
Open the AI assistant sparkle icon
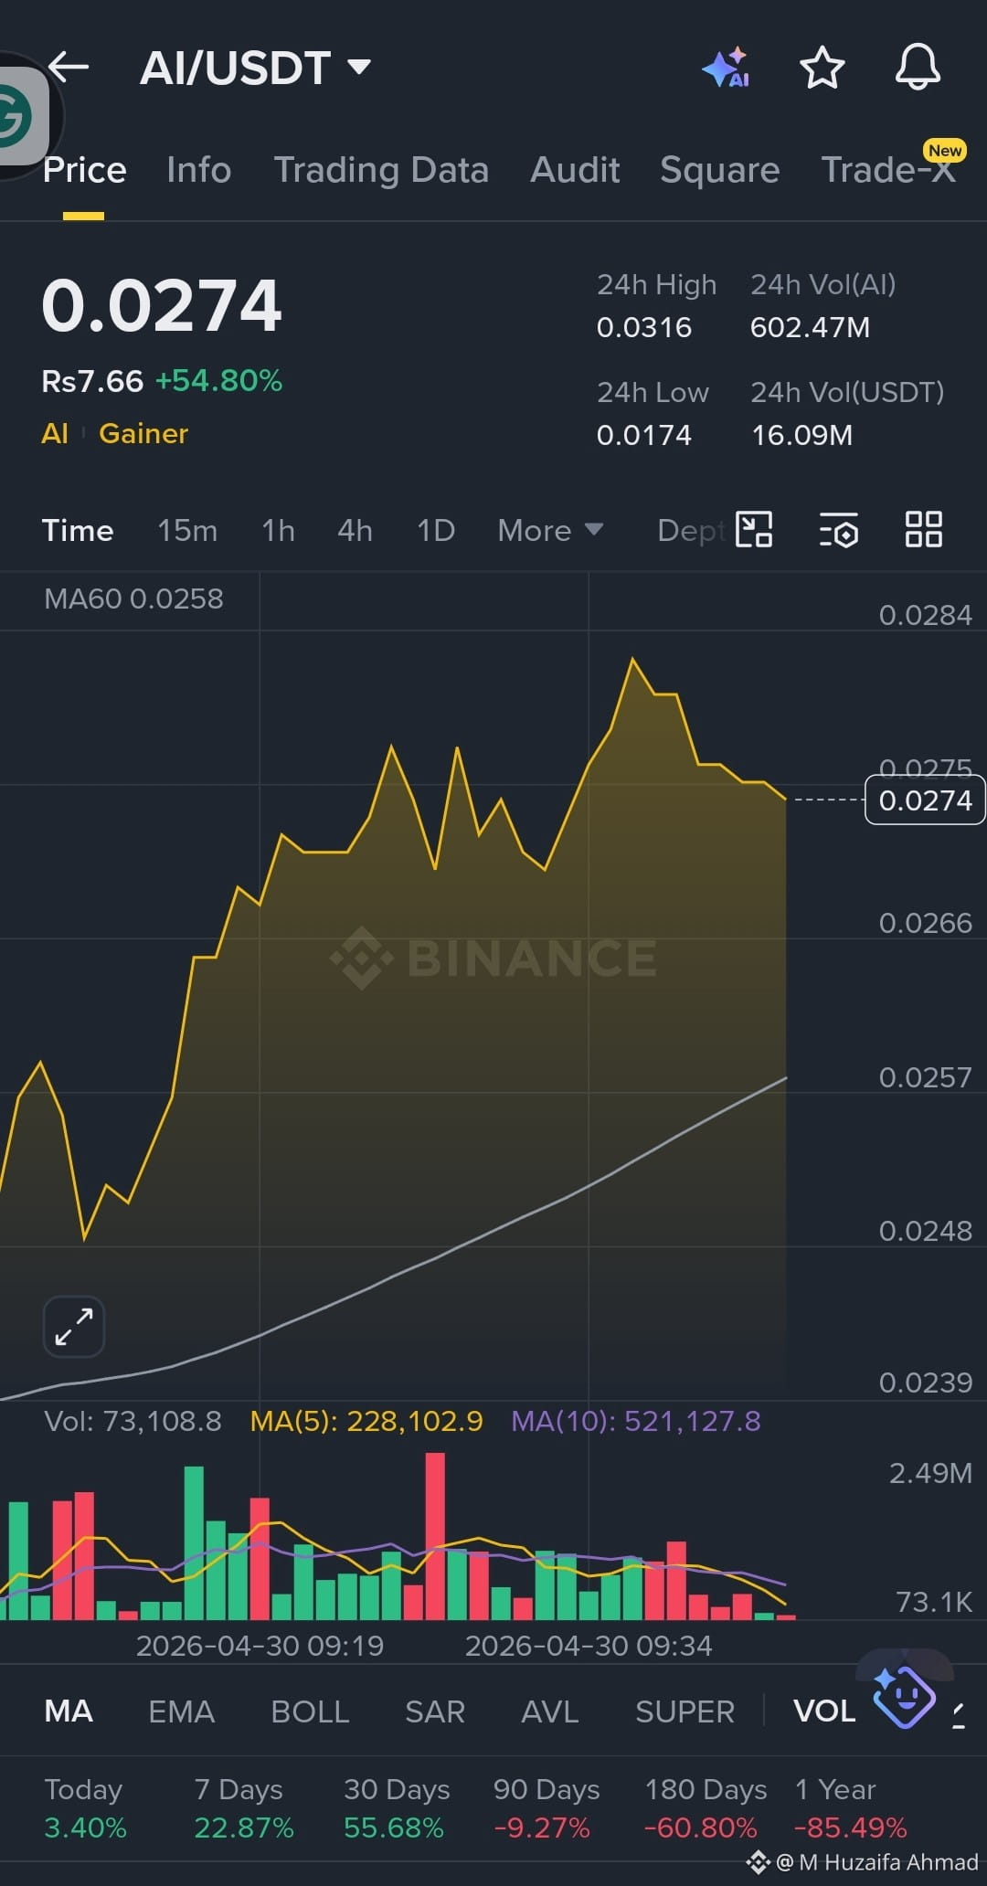click(x=727, y=68)
